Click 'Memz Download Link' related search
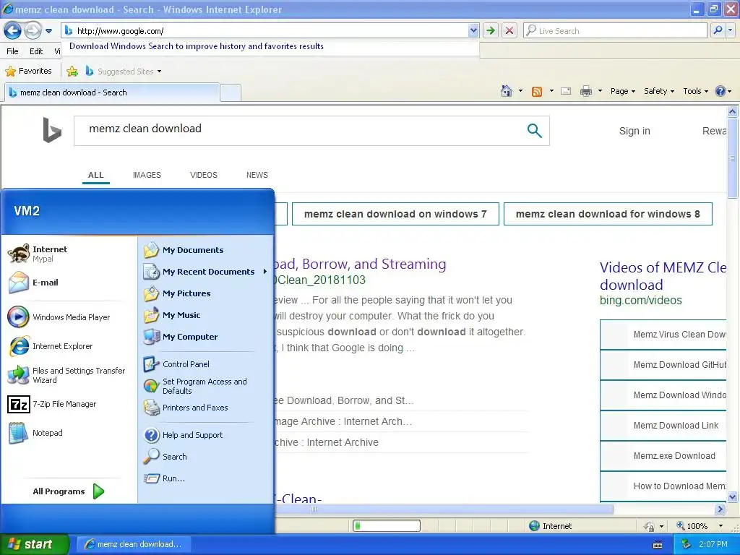This screenshot has width=740, height=555. (x=663, y=426)
